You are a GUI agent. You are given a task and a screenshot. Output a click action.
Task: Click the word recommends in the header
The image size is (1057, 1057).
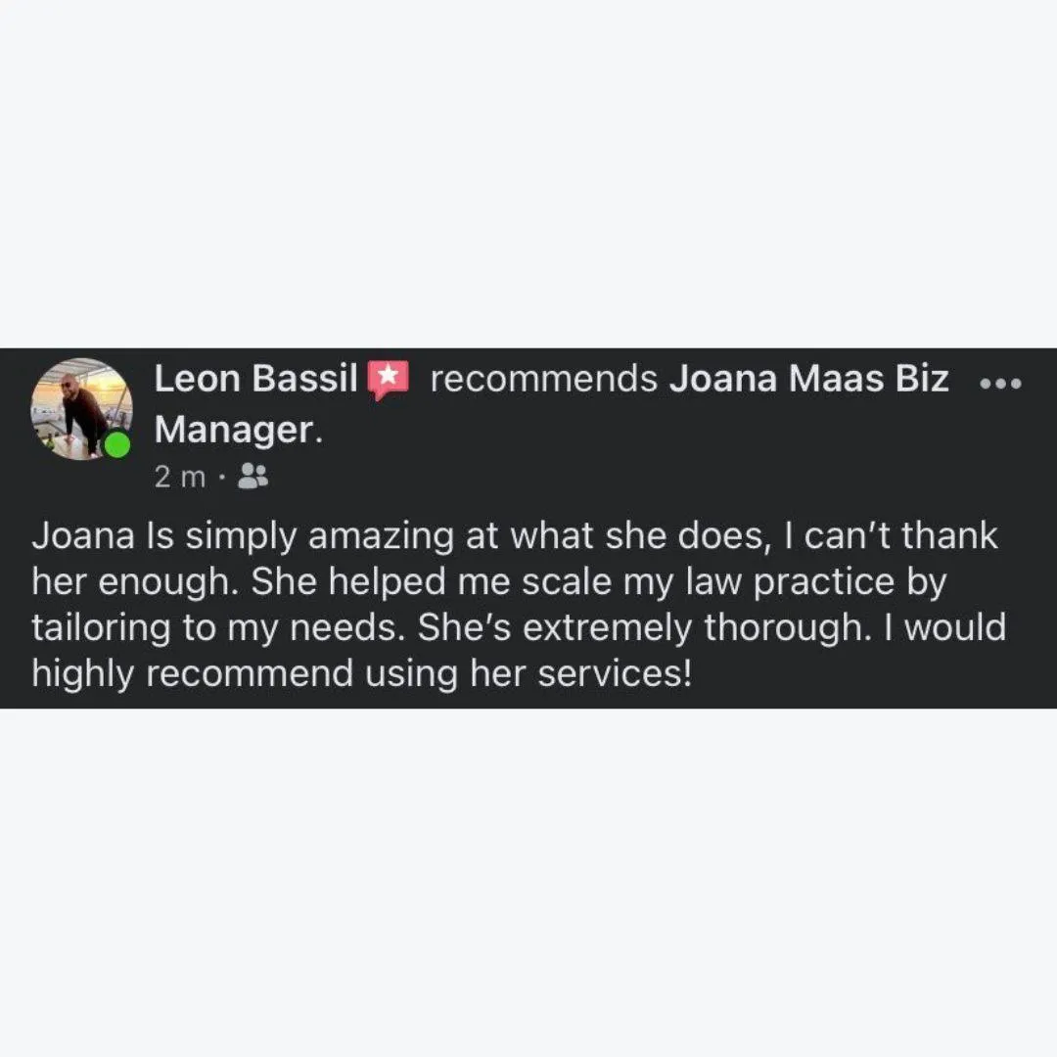coord(543,379)
